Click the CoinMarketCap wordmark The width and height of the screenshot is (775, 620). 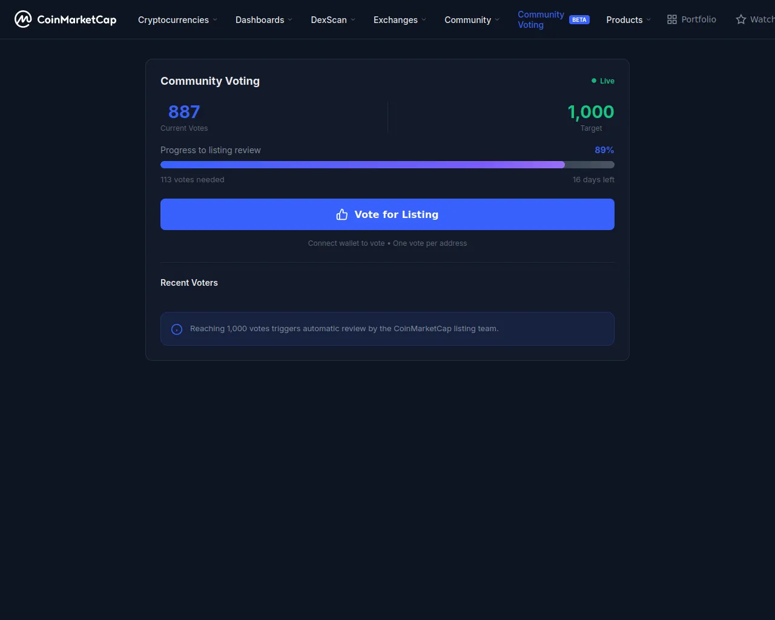tap(77, 20)
